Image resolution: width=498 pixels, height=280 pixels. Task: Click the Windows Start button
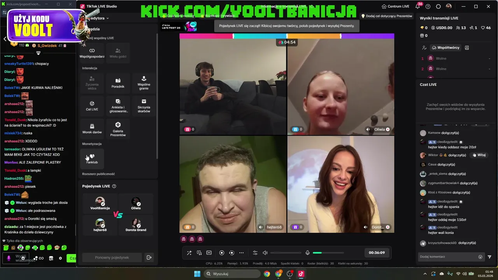click(197, 274)
